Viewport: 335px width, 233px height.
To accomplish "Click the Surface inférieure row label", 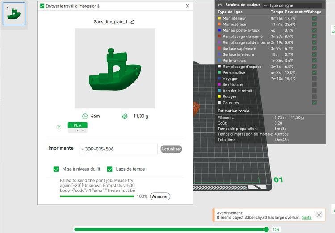I will (238, 54).
